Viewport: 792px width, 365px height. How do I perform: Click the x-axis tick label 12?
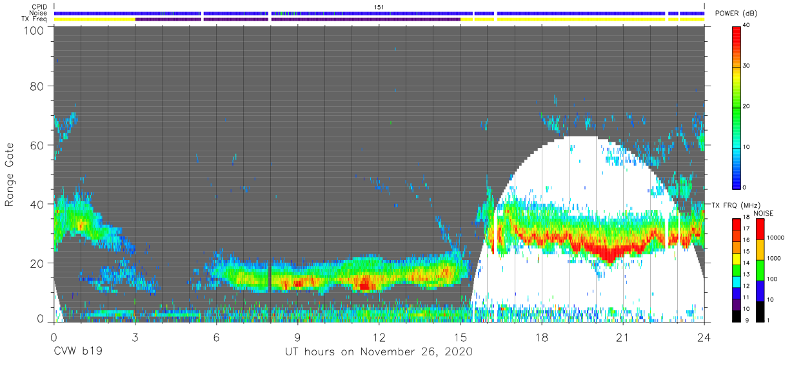(x=379, y=337)
